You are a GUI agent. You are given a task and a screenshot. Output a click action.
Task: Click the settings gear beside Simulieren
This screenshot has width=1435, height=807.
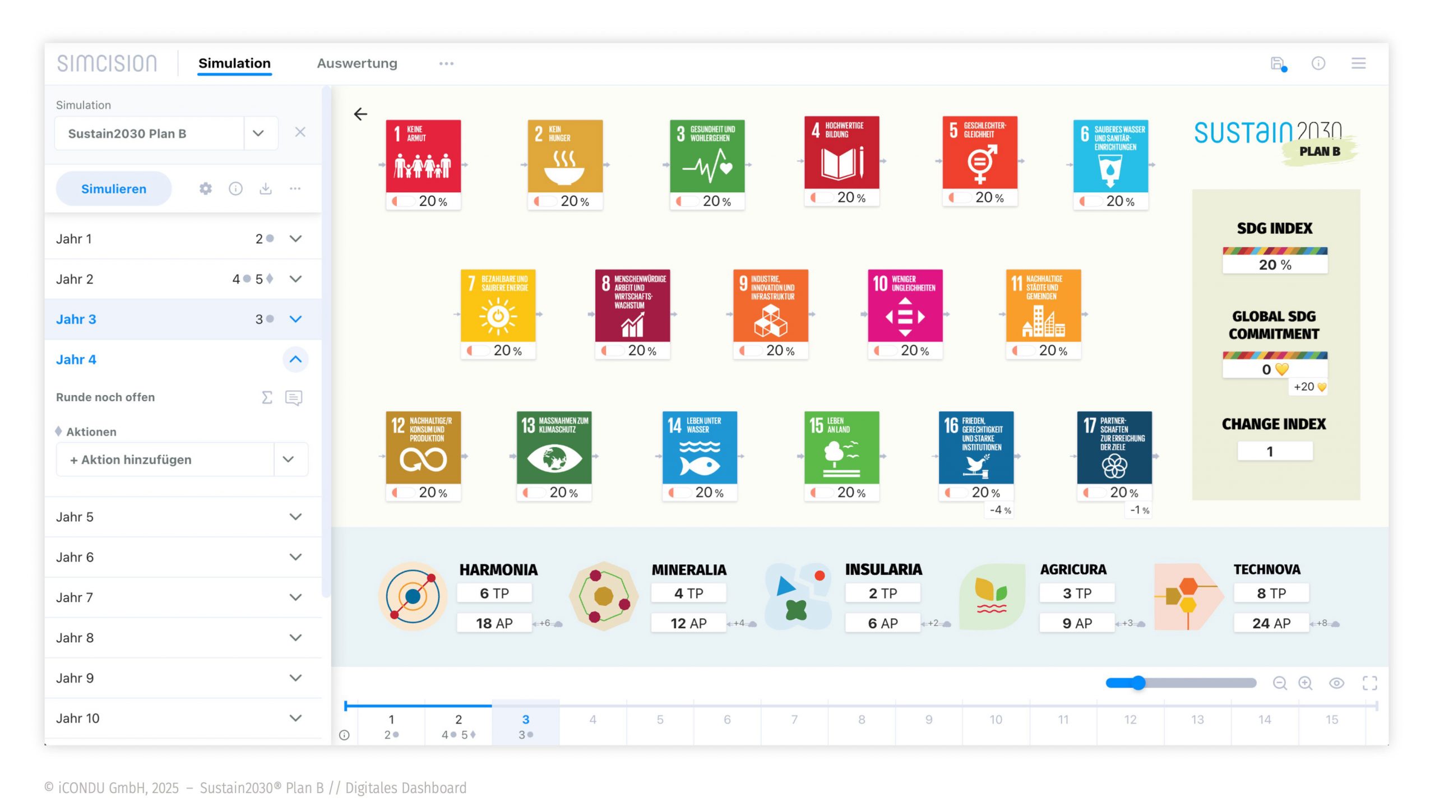(x=206, y=189)
